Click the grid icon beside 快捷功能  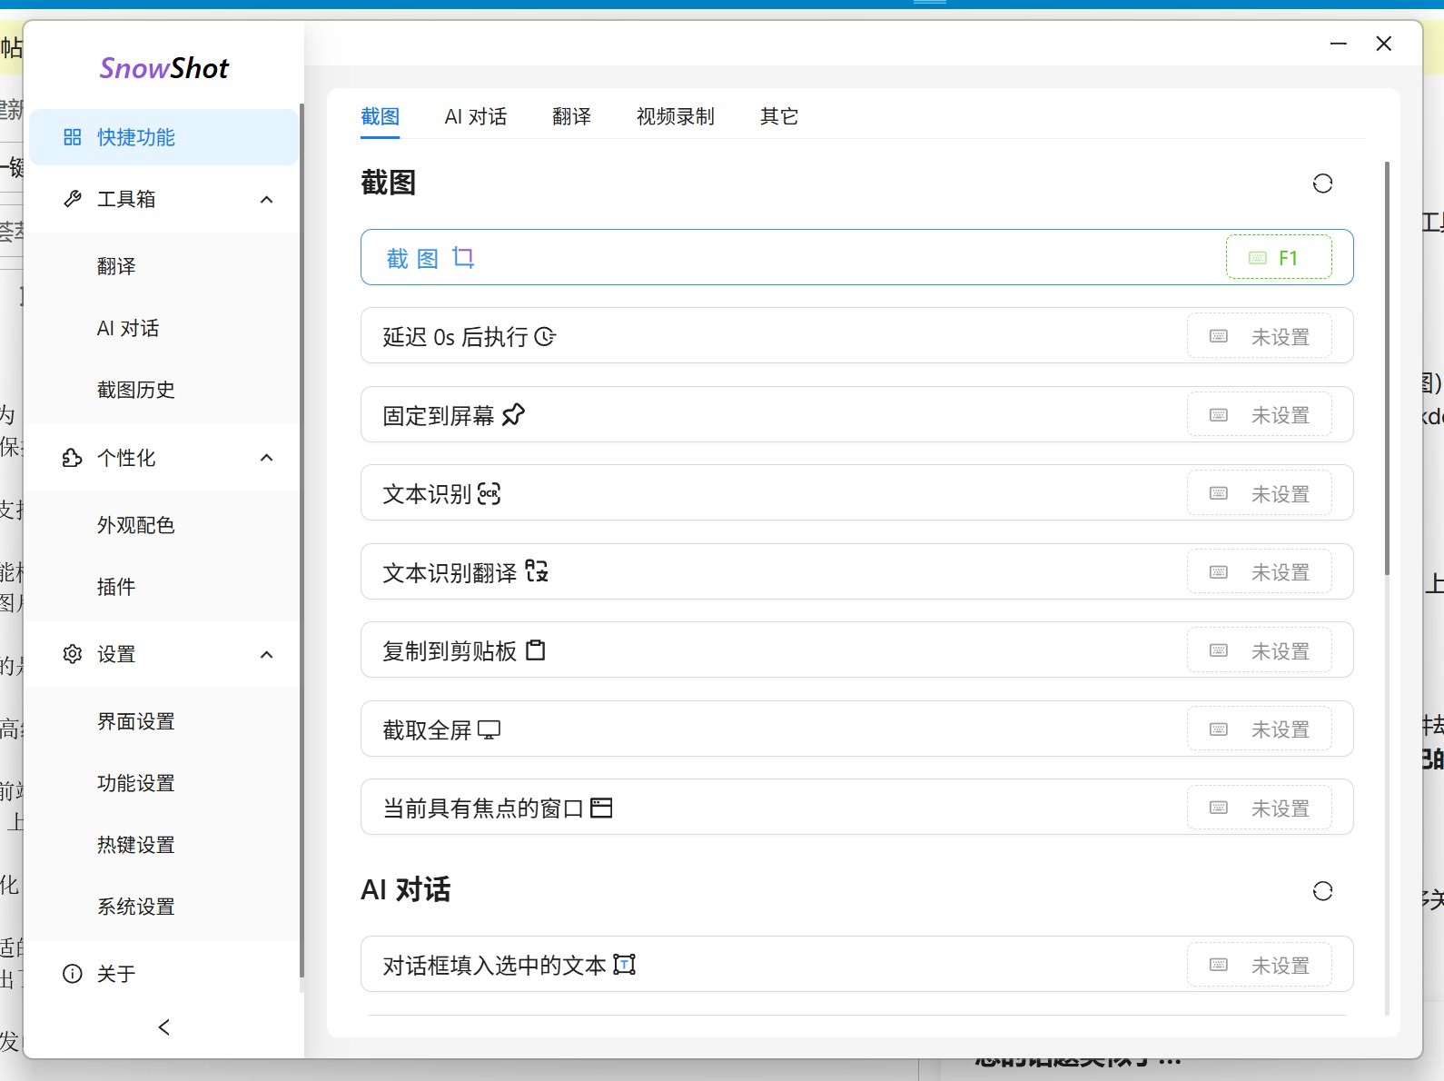coord(73,137)
